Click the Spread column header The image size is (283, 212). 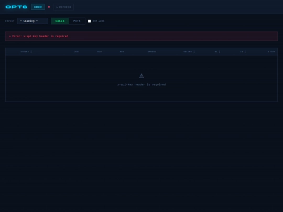pos(152,51)
